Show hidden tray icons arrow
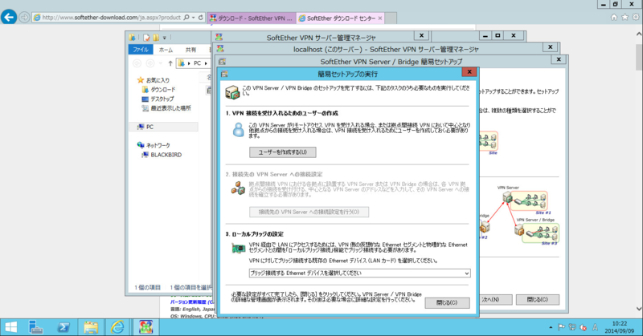Viewport: 643px width, 336px height. (x=551, y=327)
